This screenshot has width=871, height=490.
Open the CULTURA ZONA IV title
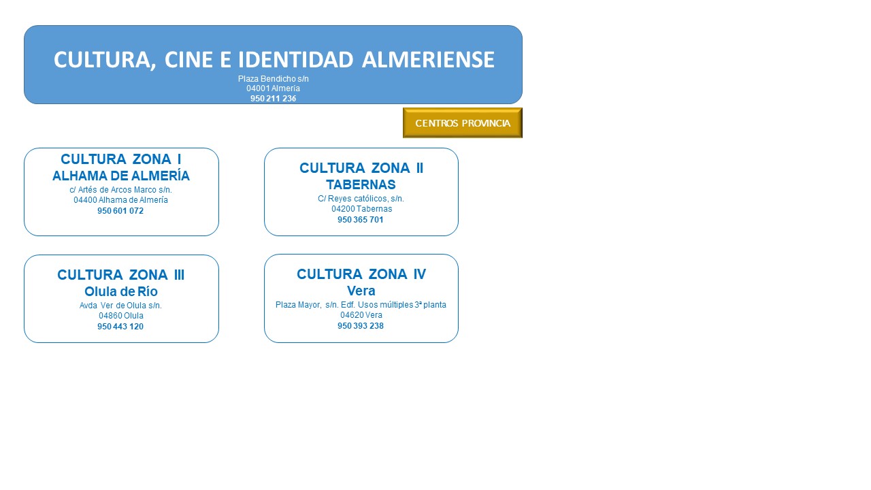pos(361,274)
